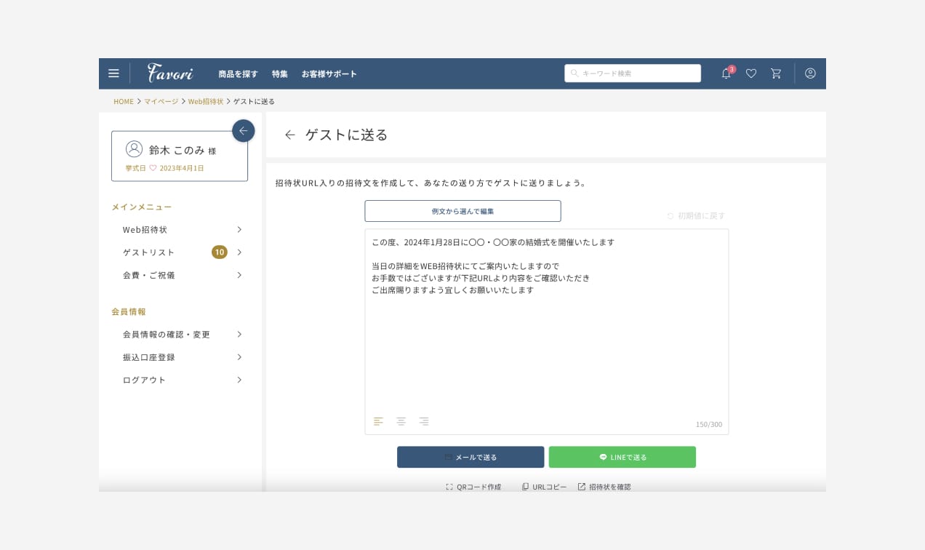925x550 pixels.
Task: Collapse sidebar with round arrow button
Action: click(243, 131)
